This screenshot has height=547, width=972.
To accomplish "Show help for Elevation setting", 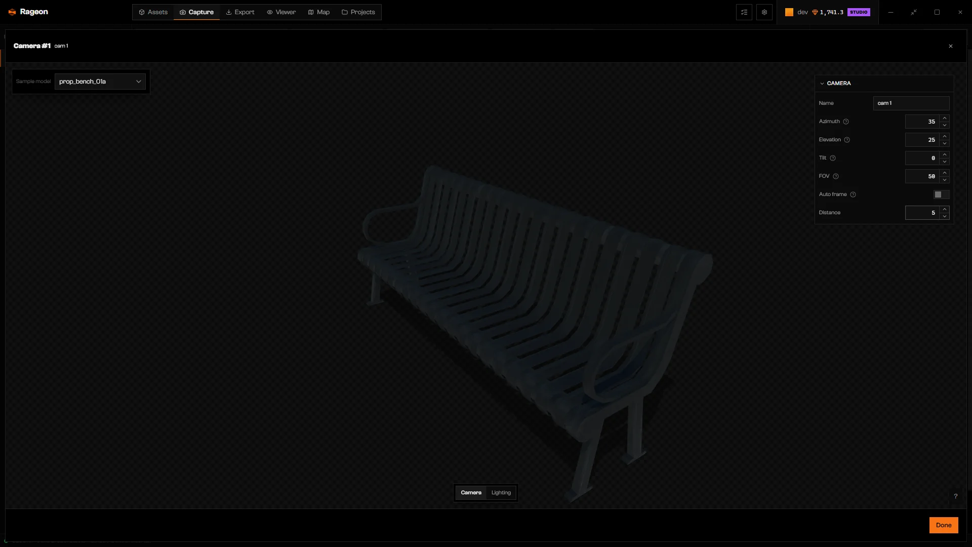I will point(847,140).
